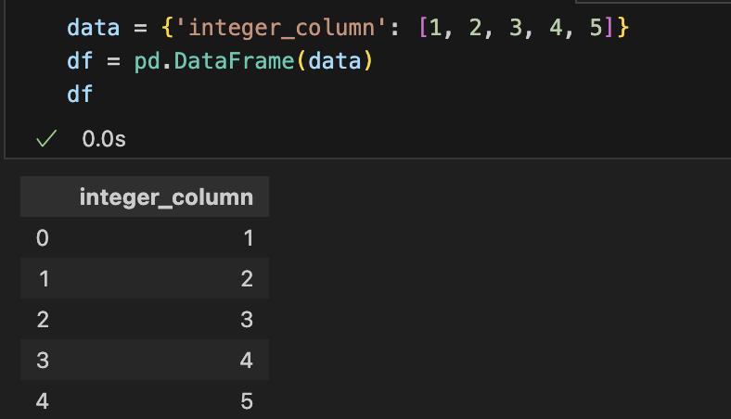Click the green execution success checkmark
The width and height of the screenshot is (731, 419).
pos(46,138)
